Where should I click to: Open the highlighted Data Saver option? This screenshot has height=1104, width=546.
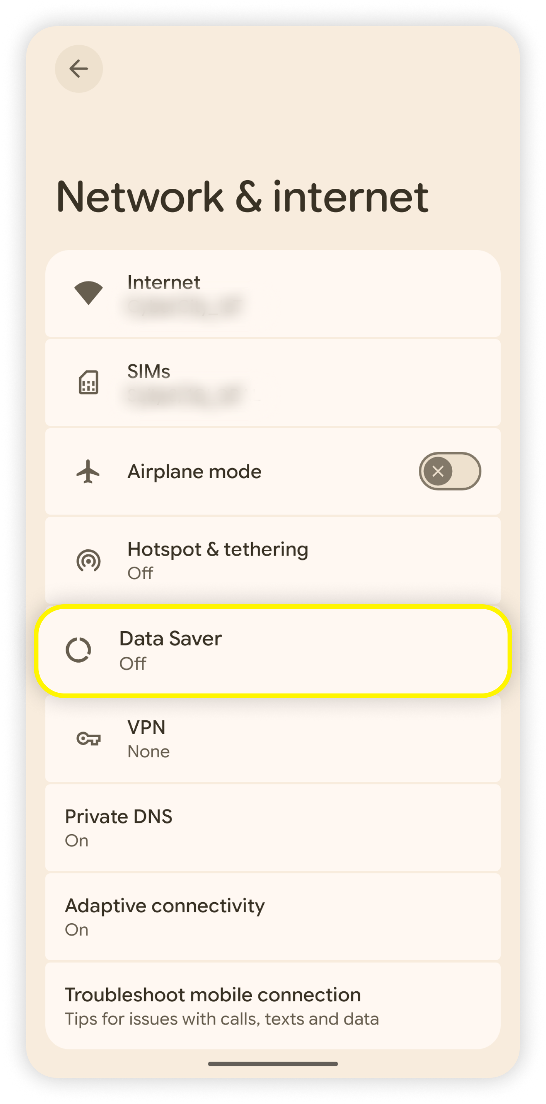[x=273, y=650]
